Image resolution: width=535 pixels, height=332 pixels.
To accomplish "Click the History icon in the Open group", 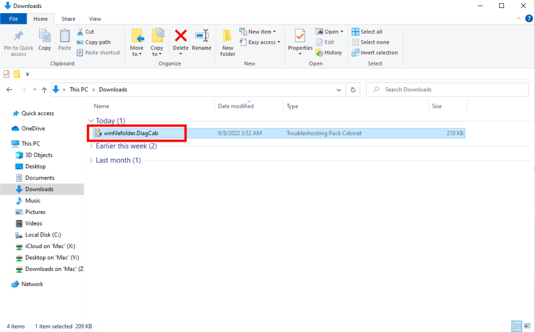I will pos(329,52).
